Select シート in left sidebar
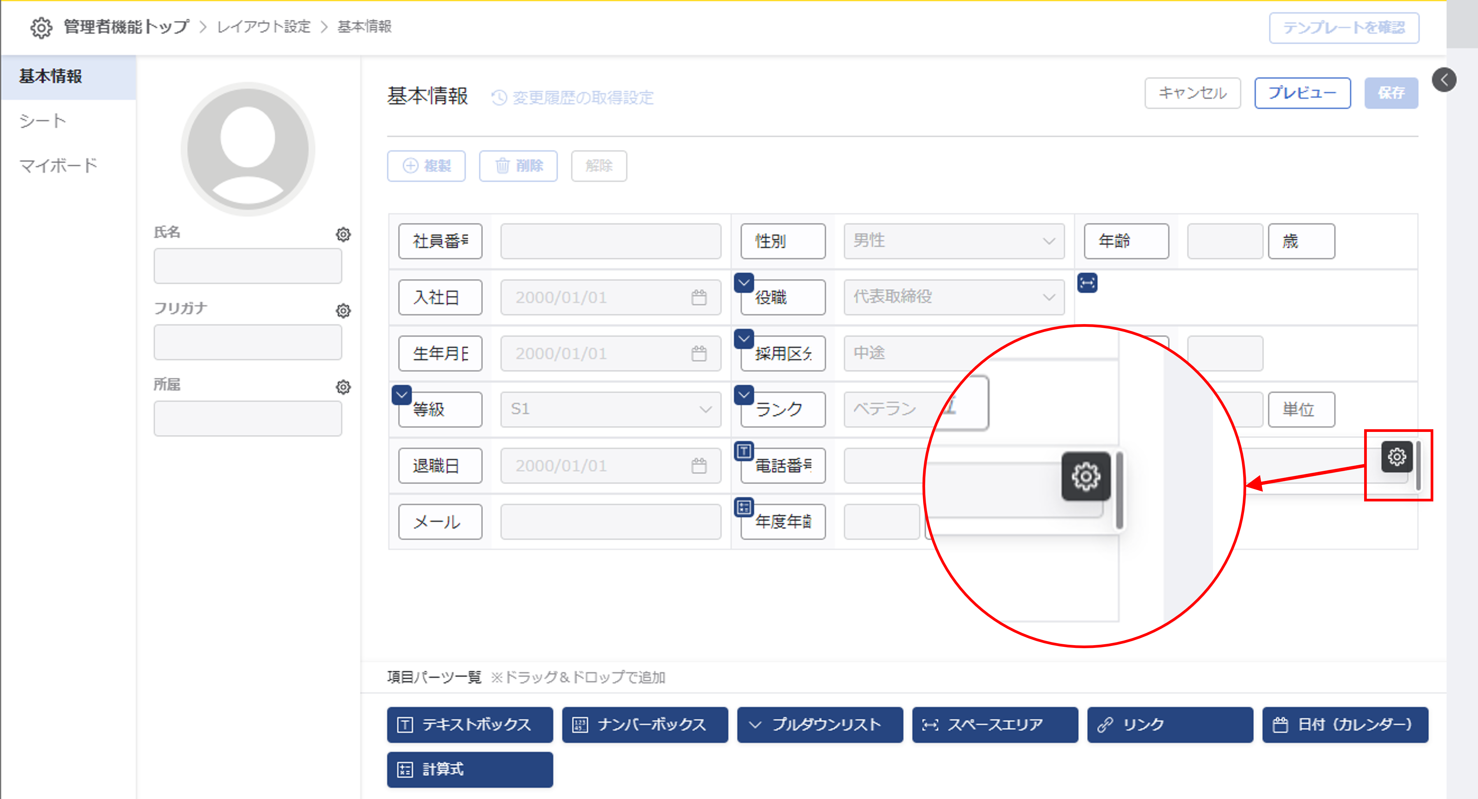 43,121
